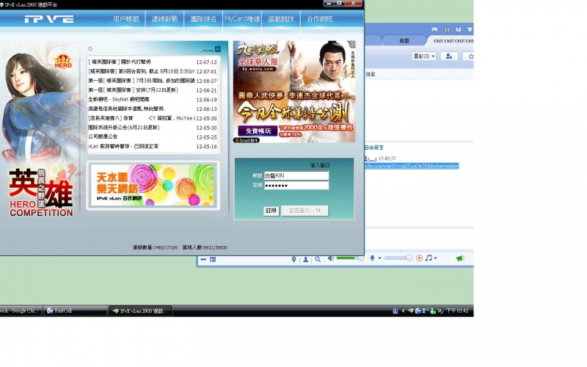
Task: Click the more link above the news list
Action: pyautogui.click(x=211, y=49)
